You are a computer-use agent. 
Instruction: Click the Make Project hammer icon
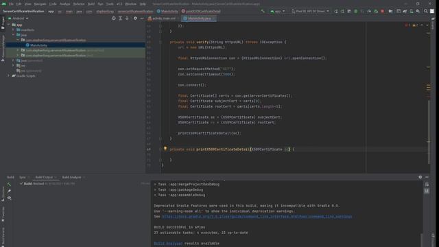(263, 11)
